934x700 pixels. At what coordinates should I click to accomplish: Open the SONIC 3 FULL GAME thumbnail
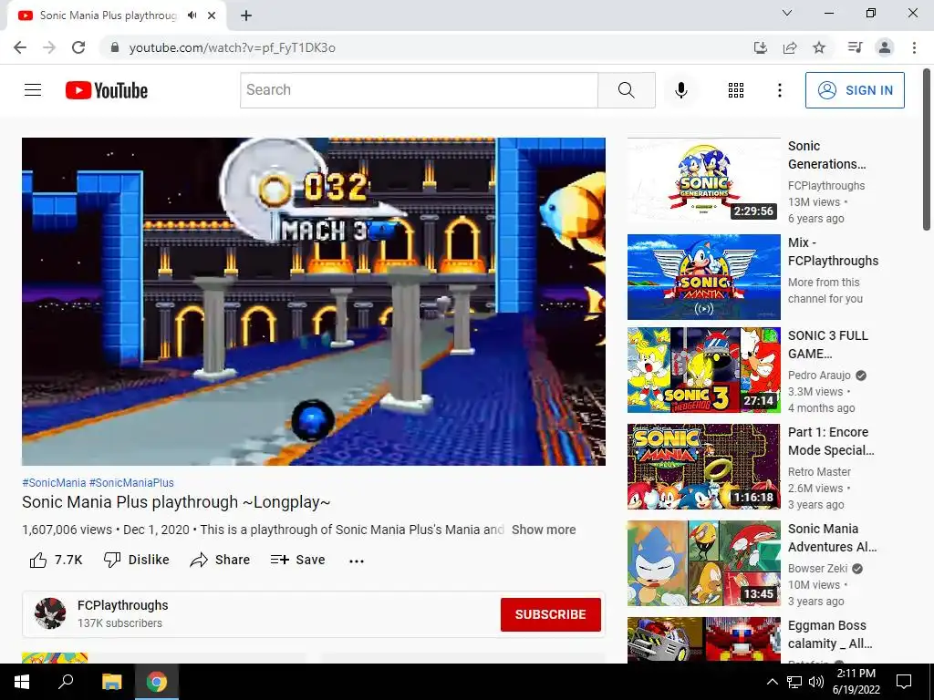703,370
